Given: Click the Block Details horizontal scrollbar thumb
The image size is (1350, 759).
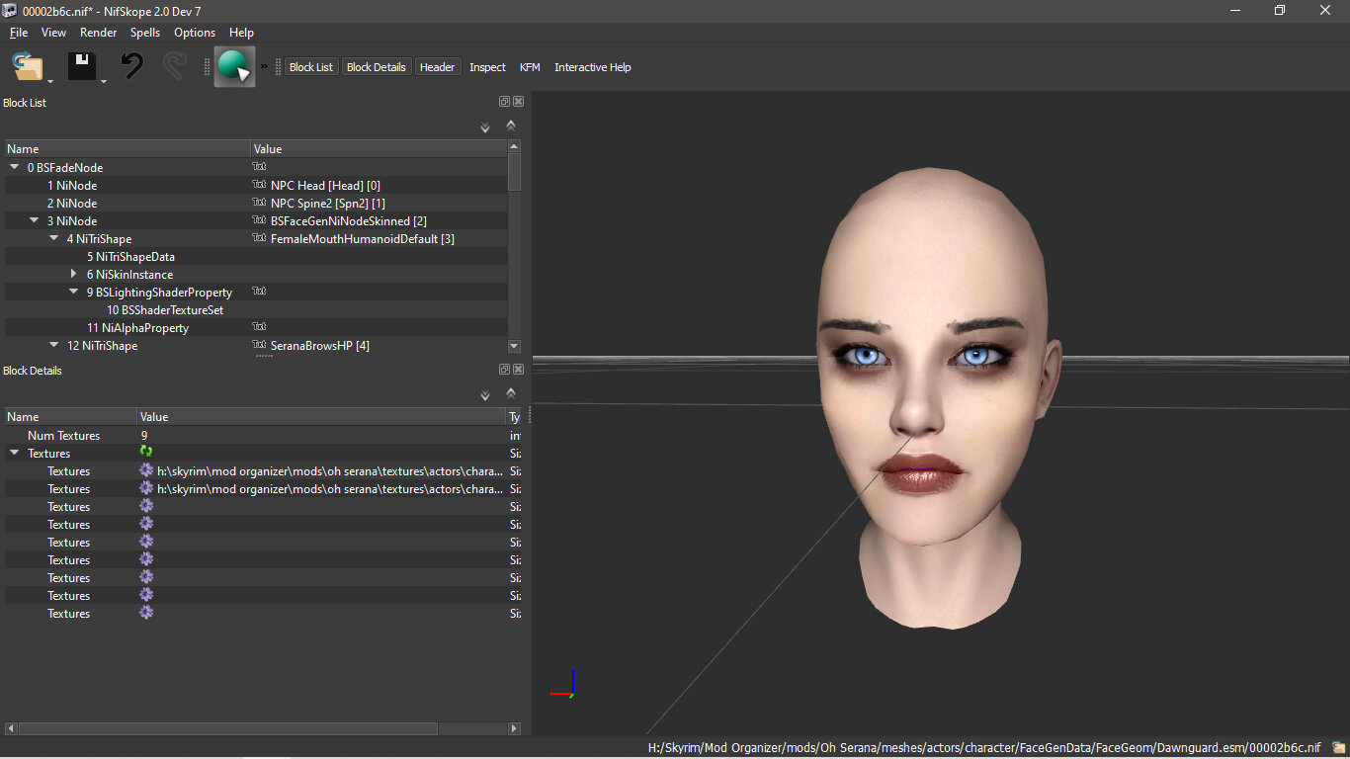Looking at the screenshot, I should [x=228, y=728].
